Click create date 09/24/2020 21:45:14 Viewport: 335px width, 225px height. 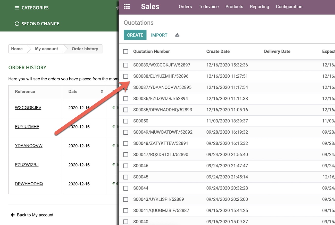[x=227, y=177]
